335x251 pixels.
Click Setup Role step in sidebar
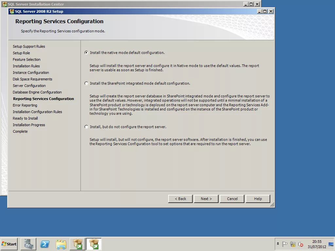(x=21, y=53)
